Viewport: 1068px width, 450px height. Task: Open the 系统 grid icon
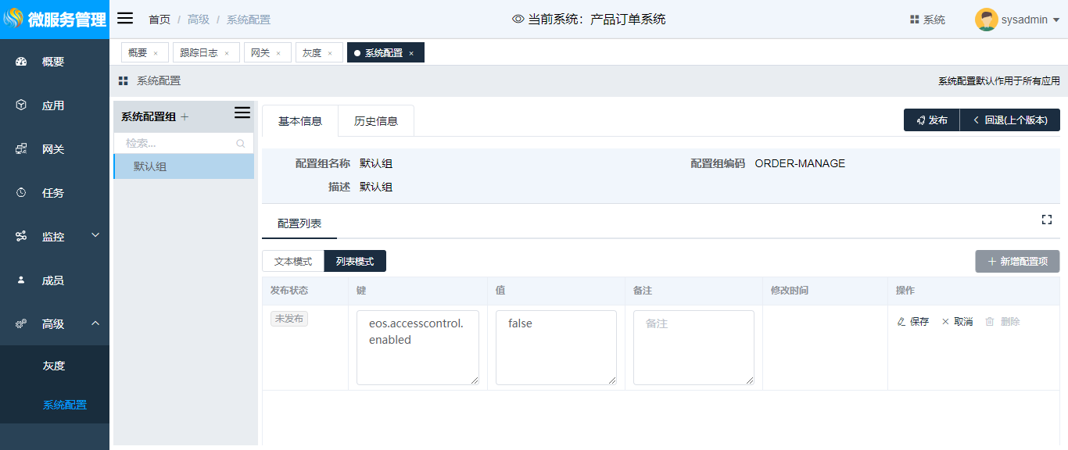914,20
